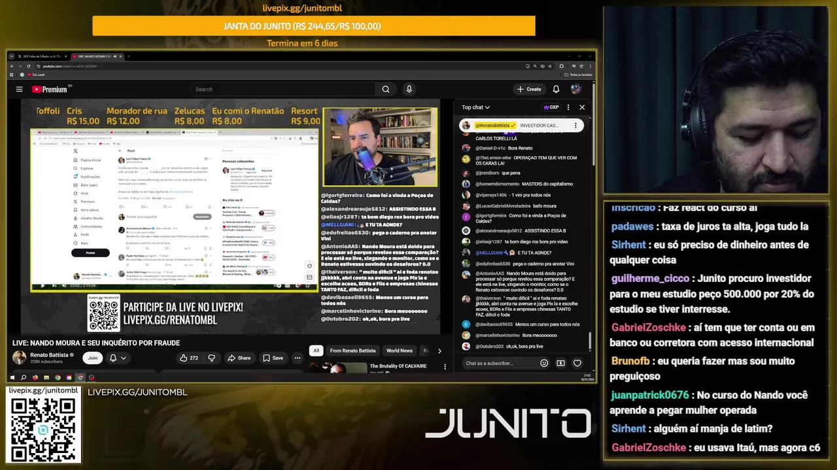This screenshot has height=470, width=837.
Task: Start voice search with the microphone icon
Action: click(409, 89)
